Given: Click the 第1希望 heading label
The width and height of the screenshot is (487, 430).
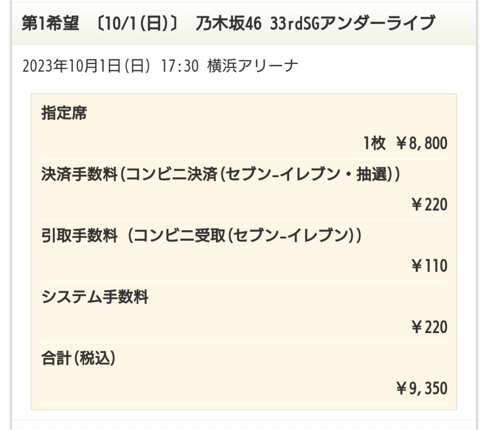Looking at the screenshot, I should pos(50,23).
